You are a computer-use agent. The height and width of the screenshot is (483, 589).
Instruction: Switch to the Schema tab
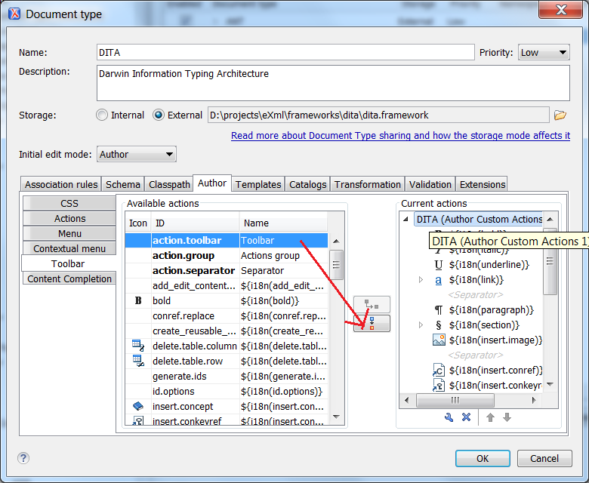122,184
